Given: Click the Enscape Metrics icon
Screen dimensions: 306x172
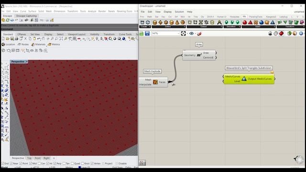Looking at the screenshot, I should click(54, 44).
